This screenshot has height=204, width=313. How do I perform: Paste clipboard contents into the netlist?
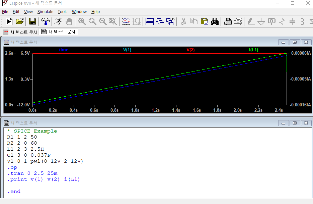205,21
